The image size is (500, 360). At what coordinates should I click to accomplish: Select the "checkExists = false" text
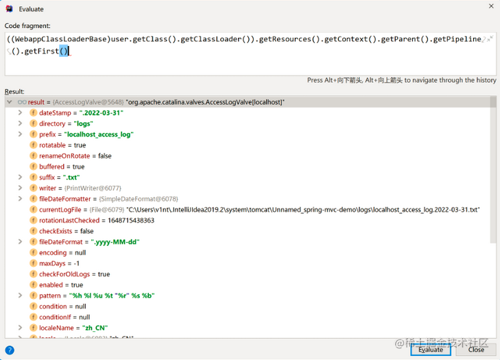coord(67,231)
